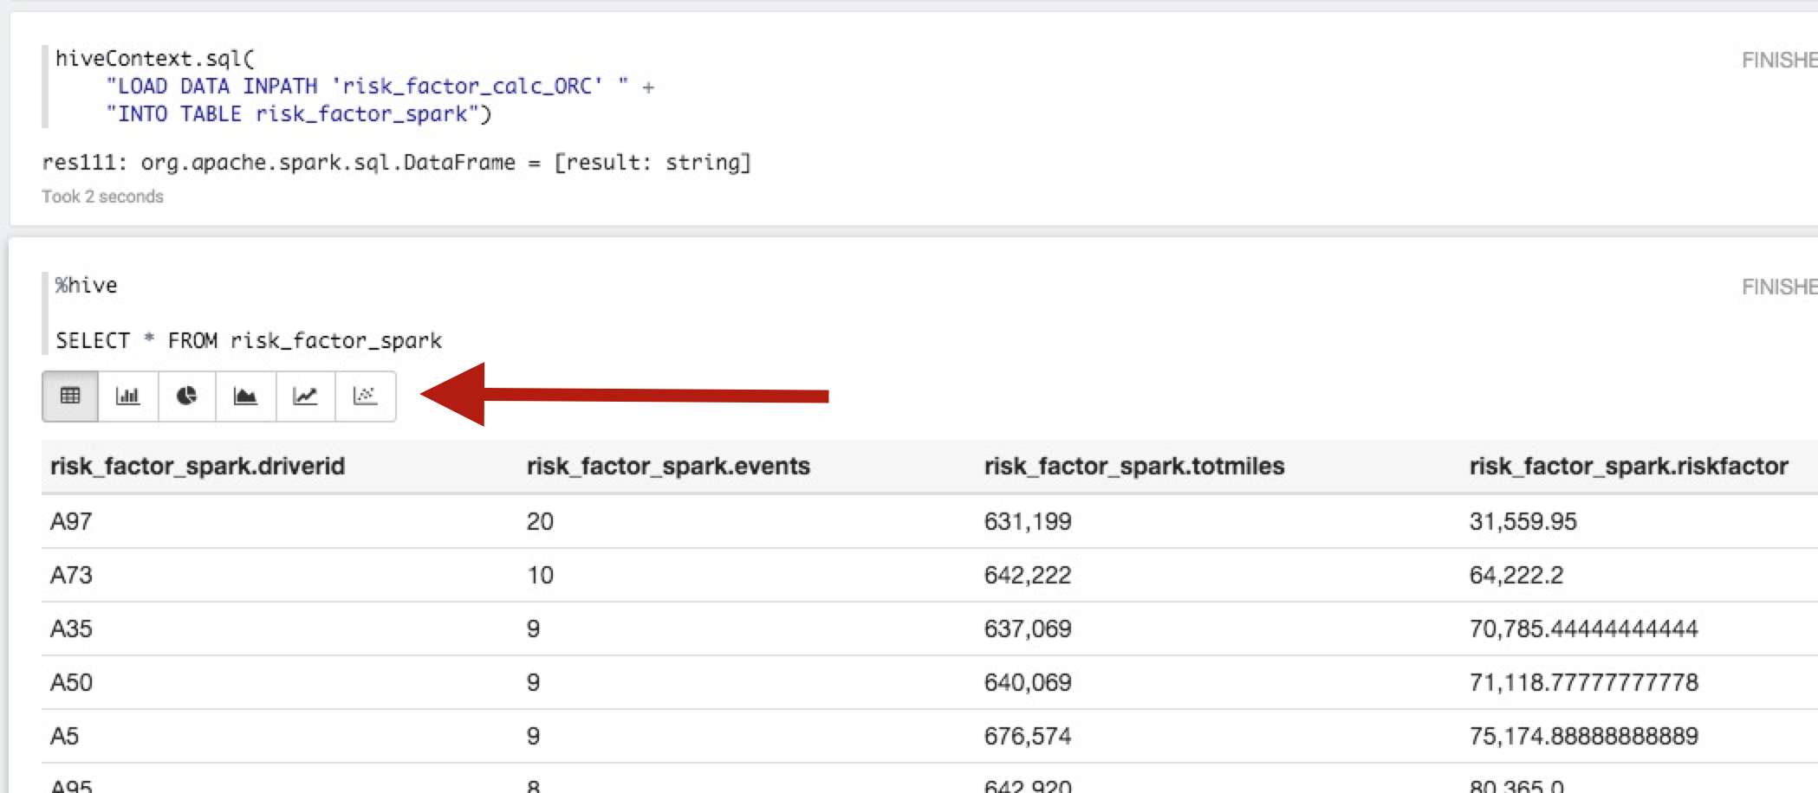Select driver id cell A97

[x=71, y=521]
